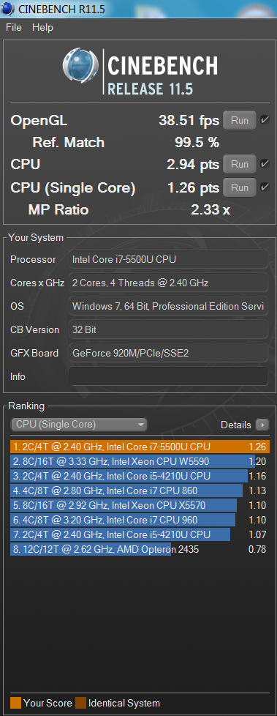Open the File menu
The image size is (277, 716).
pos(14,27)
